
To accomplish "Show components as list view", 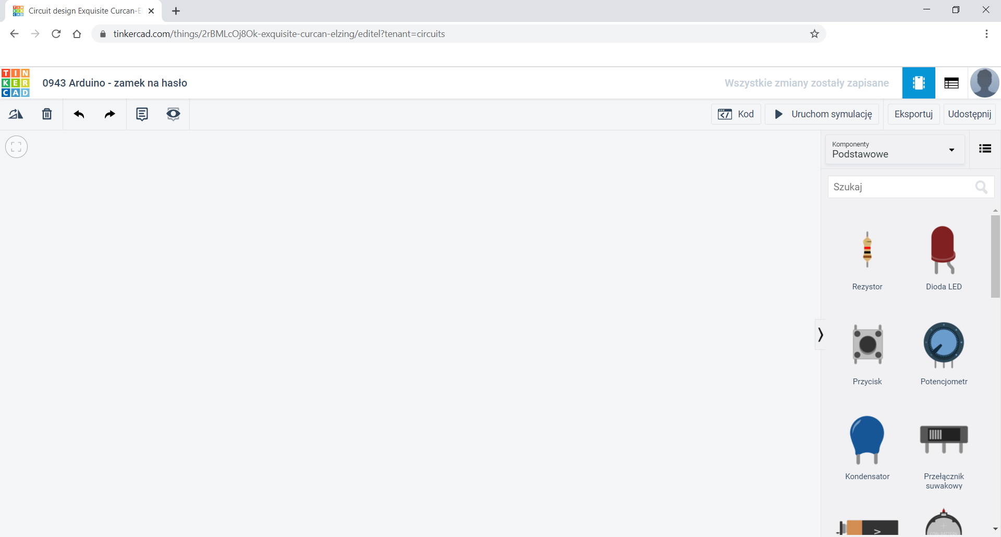I will (985, 149).
